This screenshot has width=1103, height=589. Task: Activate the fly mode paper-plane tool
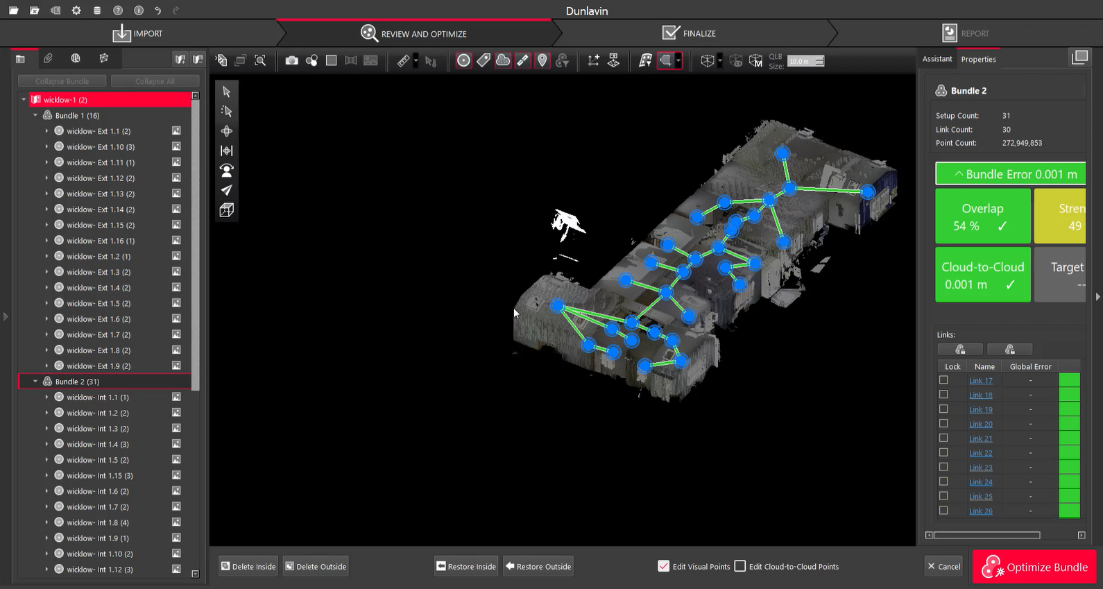pyautogui.click(x=226, y=190)
